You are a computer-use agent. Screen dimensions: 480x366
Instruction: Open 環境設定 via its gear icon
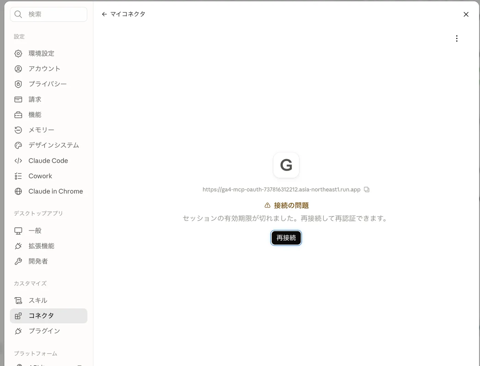18,53
